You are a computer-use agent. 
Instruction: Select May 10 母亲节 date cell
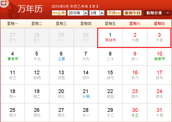(159, 56)
